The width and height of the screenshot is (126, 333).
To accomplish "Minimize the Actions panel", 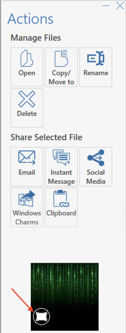I will (106, 6).
